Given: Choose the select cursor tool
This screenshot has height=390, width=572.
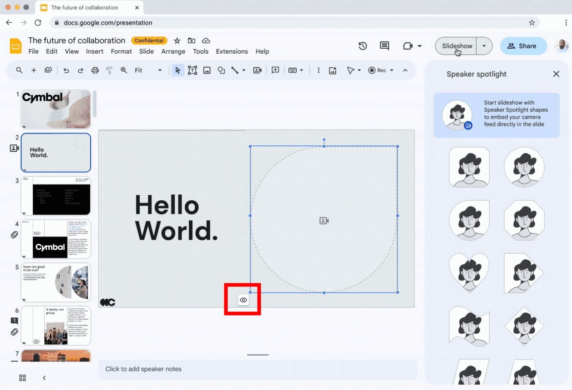Looking at the screenshot, I should (178, 70).
